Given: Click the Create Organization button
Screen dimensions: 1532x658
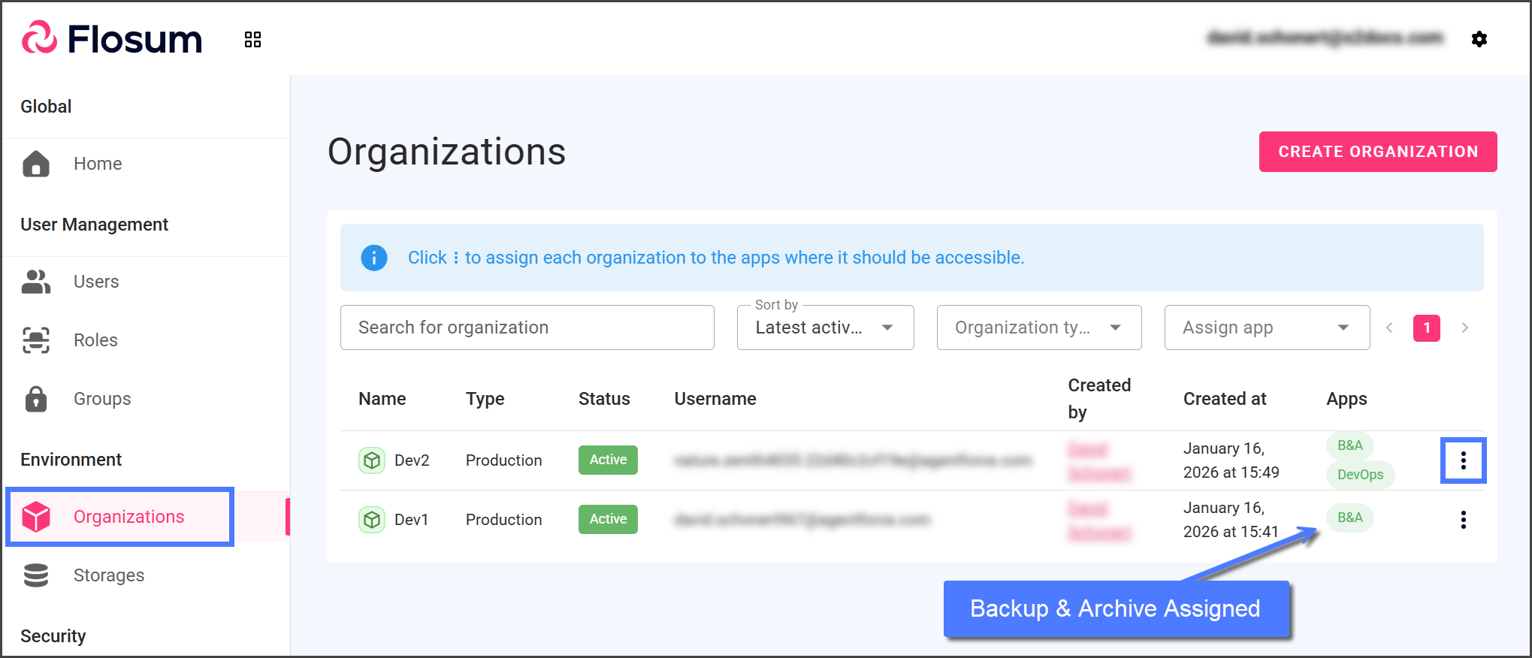Looking at the screenshot, I should click(x=1377, y=152).
